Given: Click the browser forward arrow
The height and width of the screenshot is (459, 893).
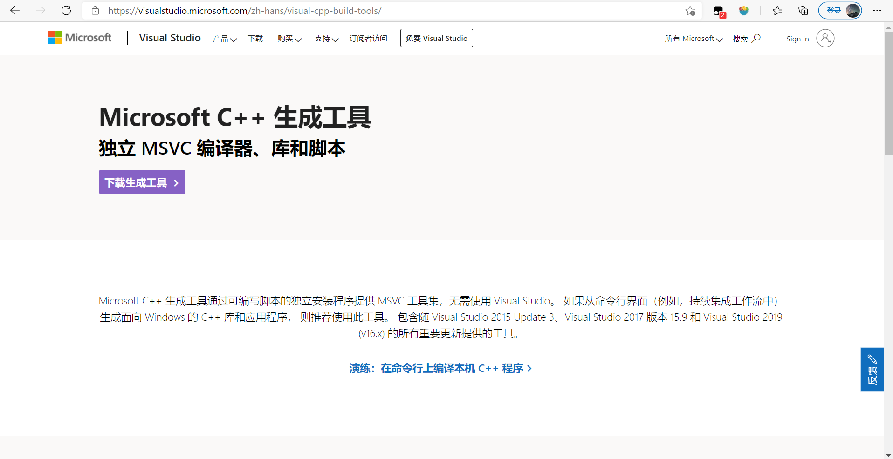Looking at the screenshot, I should [41, 10].
